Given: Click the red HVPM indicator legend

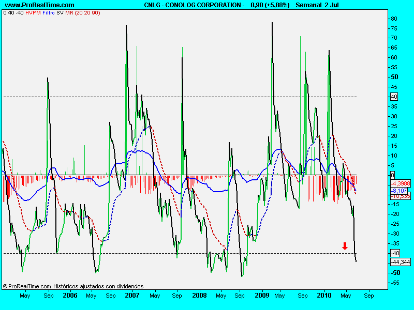Looking at the screenshot, I should pos(33,12).
